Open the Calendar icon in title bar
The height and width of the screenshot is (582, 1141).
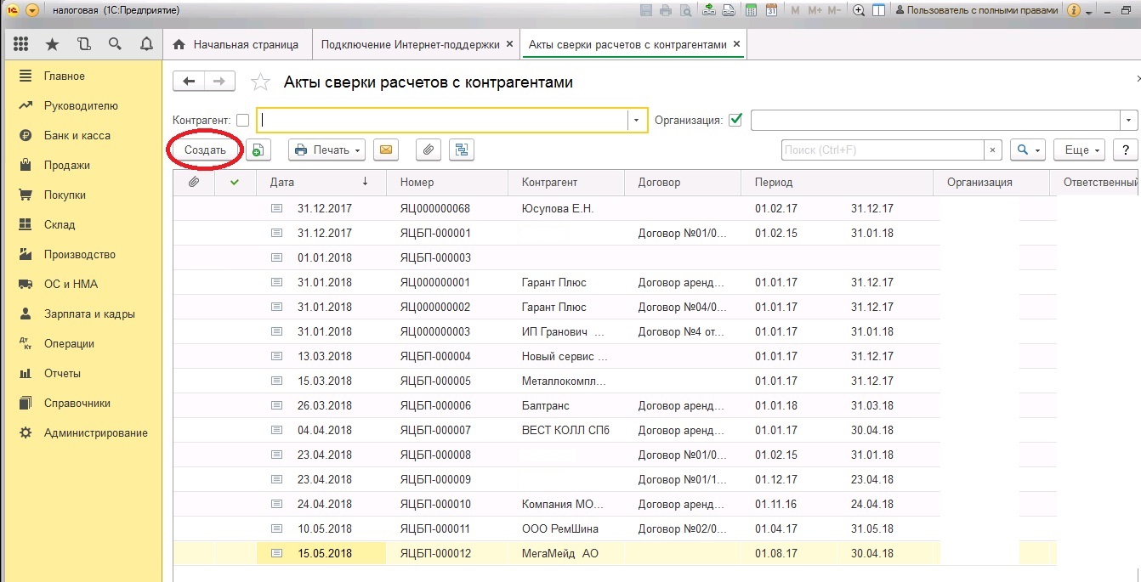771,10
